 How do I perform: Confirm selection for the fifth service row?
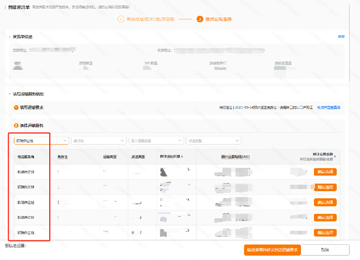(325, 233)
